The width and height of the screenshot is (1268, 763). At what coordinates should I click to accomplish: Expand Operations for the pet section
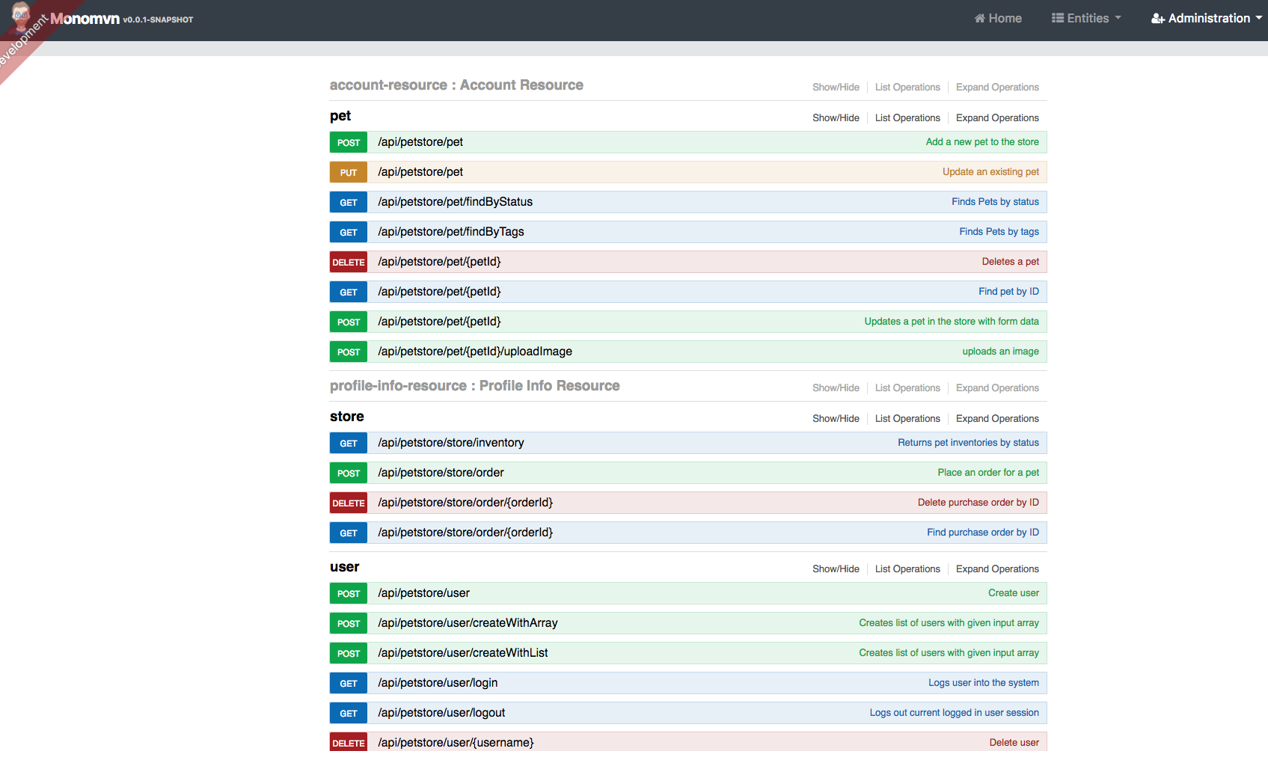[996, 117]
